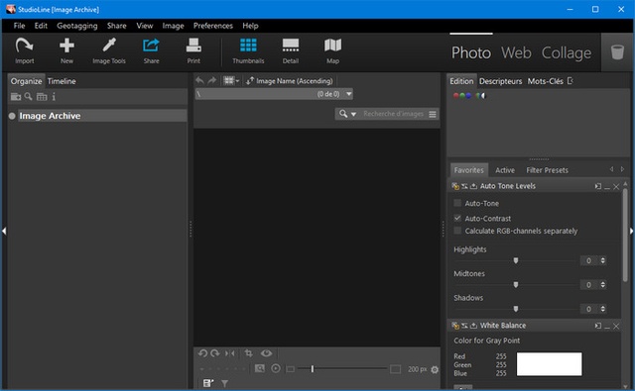Switch to the Timeline tab
The height and width of the screenshot is (391, 635).
(x=62, y=81)
